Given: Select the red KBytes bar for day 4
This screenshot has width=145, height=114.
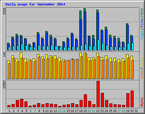Looking at the screenshot, I should tap(22, 103).
